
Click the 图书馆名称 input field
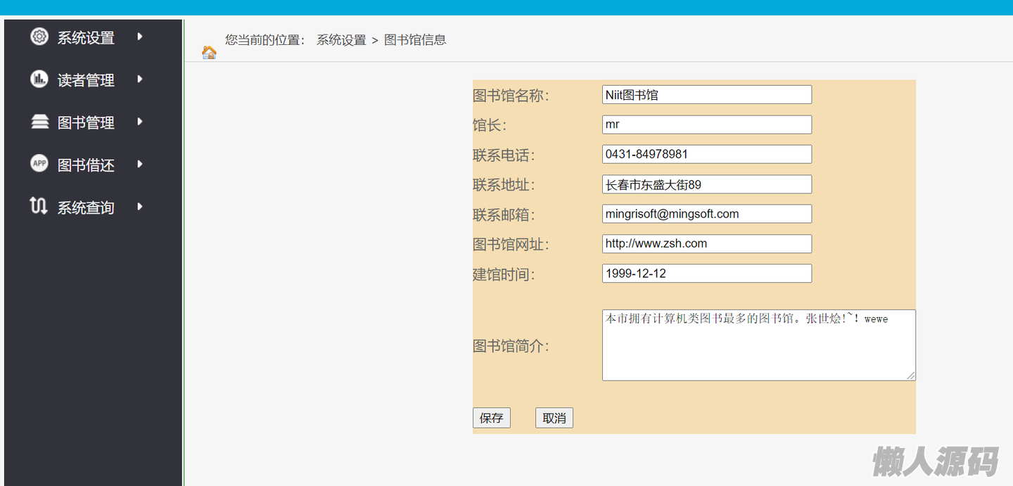[706, 95]
